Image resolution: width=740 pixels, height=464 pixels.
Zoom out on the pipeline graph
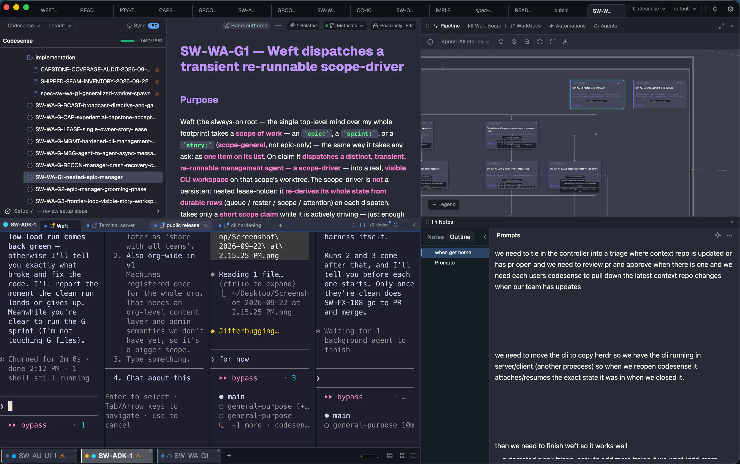click(x=527, y=42)
